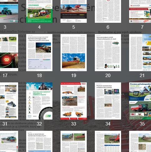151x152 pixels.
Task: Click page number label 33
Action: (x=74, y=124)
